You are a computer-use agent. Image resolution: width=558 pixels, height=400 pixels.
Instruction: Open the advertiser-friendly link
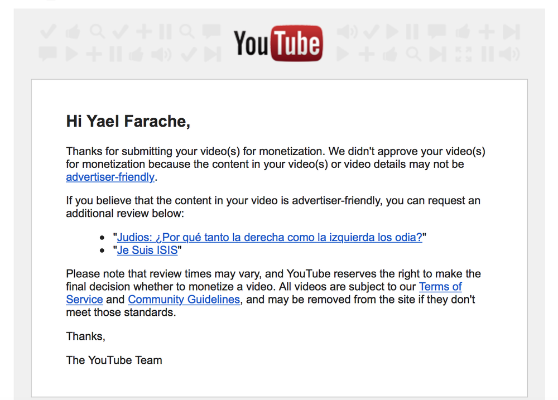(110, 177)
